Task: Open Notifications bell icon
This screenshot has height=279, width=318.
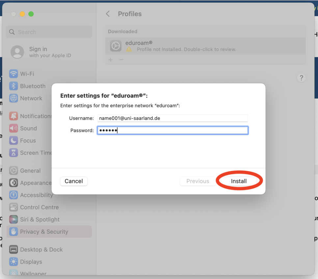Action: coord(13,116)
